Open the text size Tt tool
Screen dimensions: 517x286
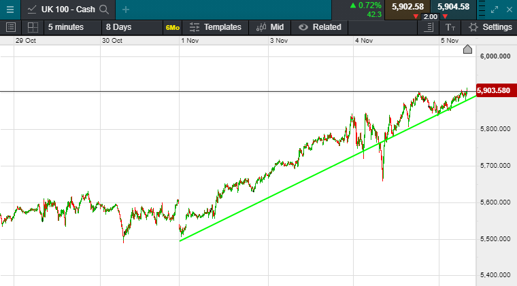tap(450, 28)
